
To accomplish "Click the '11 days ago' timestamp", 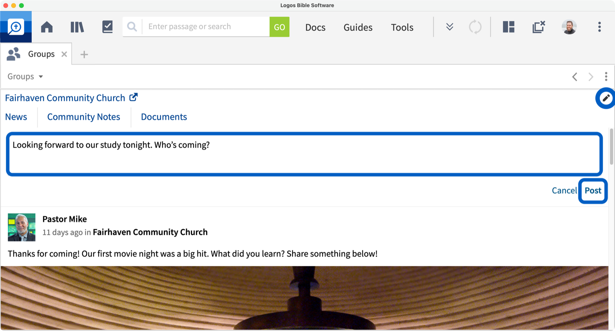I will pos(63,232).
